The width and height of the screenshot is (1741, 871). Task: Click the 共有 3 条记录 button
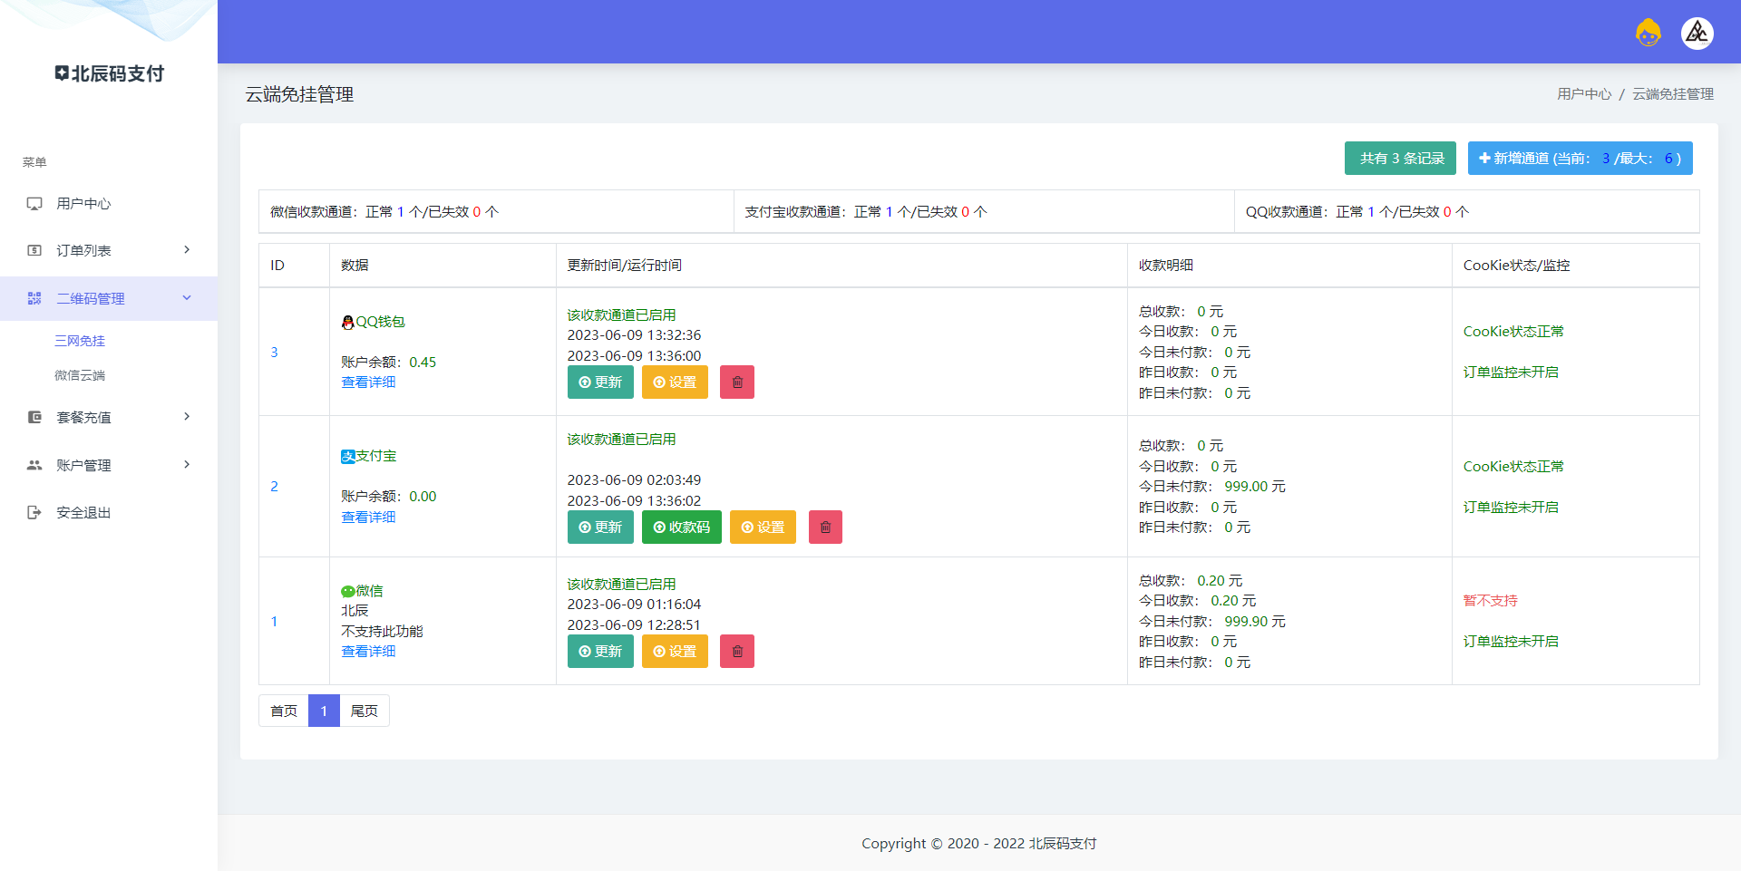click(1400, 159)
